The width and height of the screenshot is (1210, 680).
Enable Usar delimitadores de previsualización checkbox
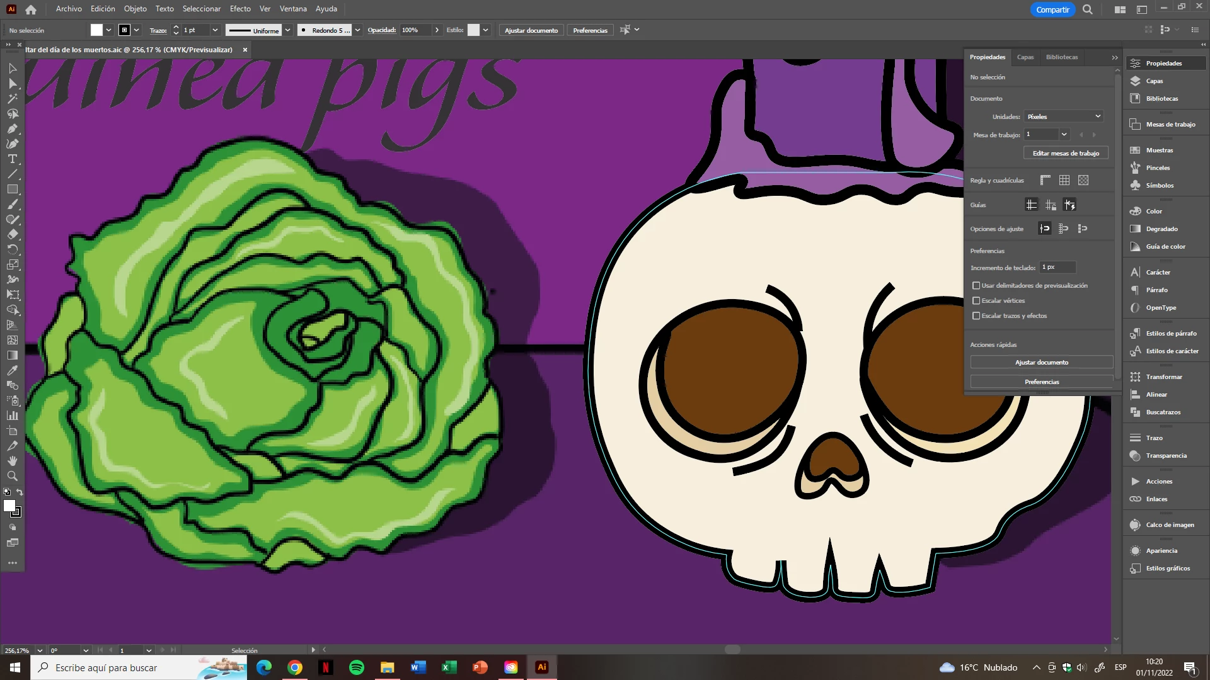[x=976, y=285]
